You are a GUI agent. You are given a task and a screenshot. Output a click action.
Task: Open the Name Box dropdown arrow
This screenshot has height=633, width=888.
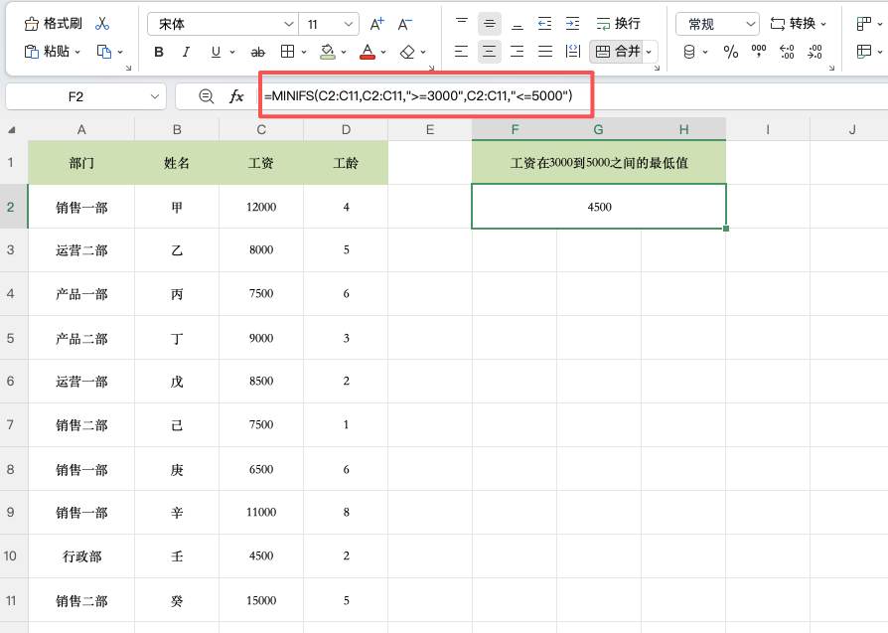(155, 97)
